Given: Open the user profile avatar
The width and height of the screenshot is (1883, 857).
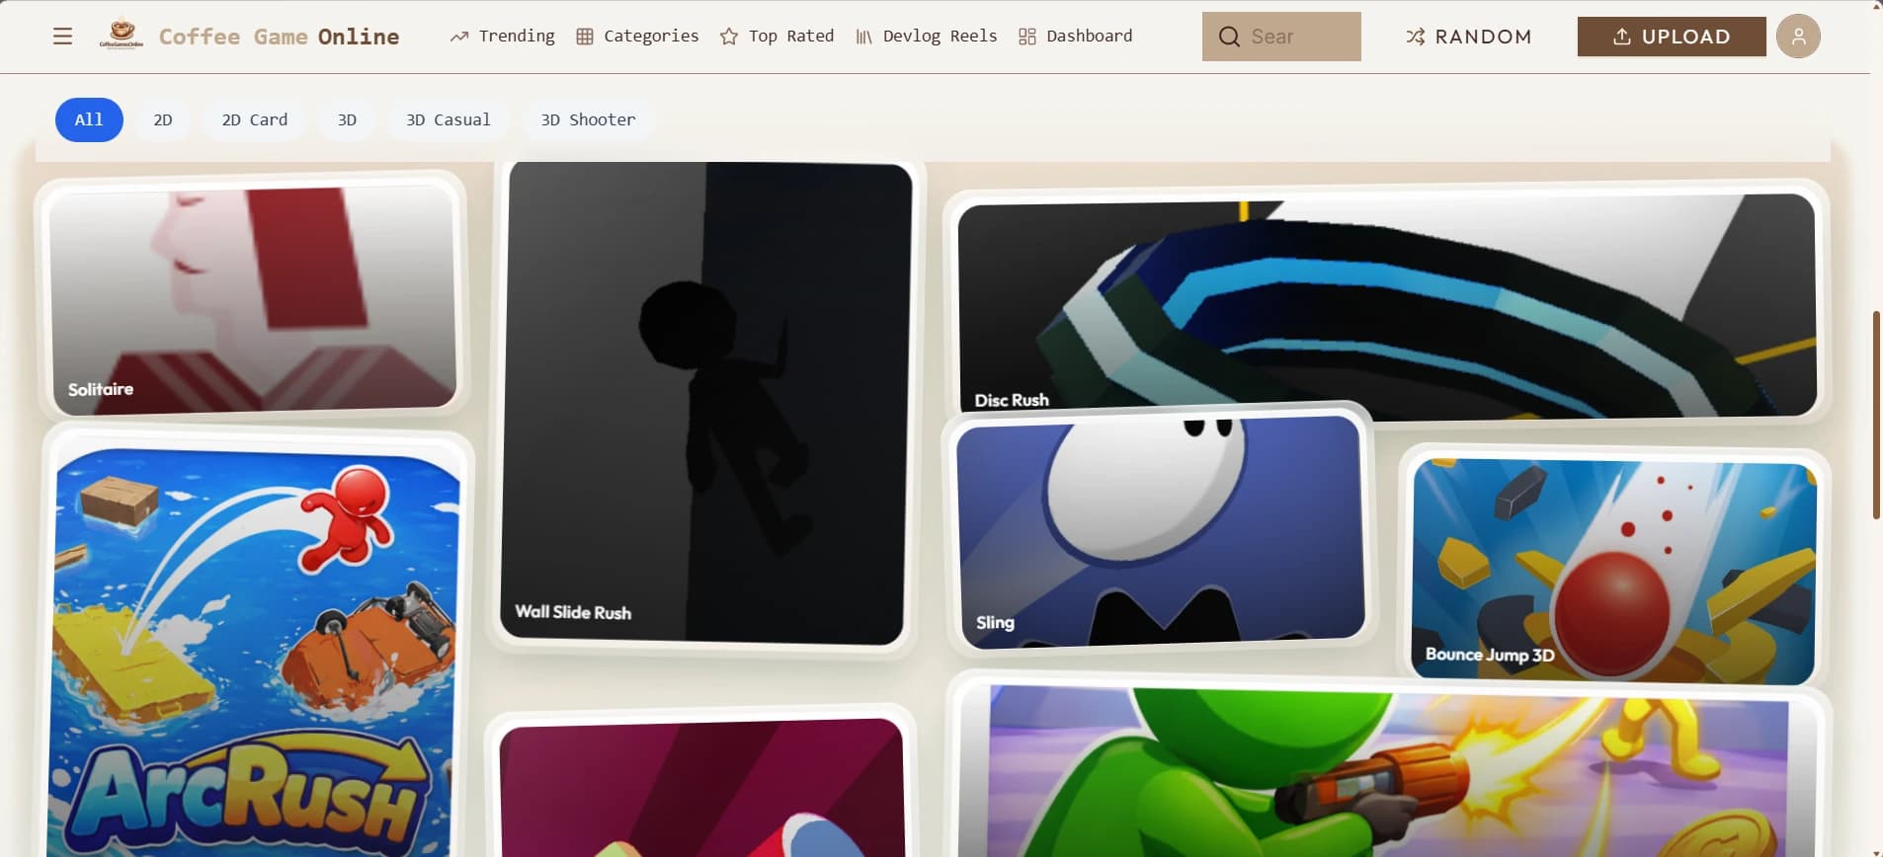Looking at the screenshot, I should 1798,37.
